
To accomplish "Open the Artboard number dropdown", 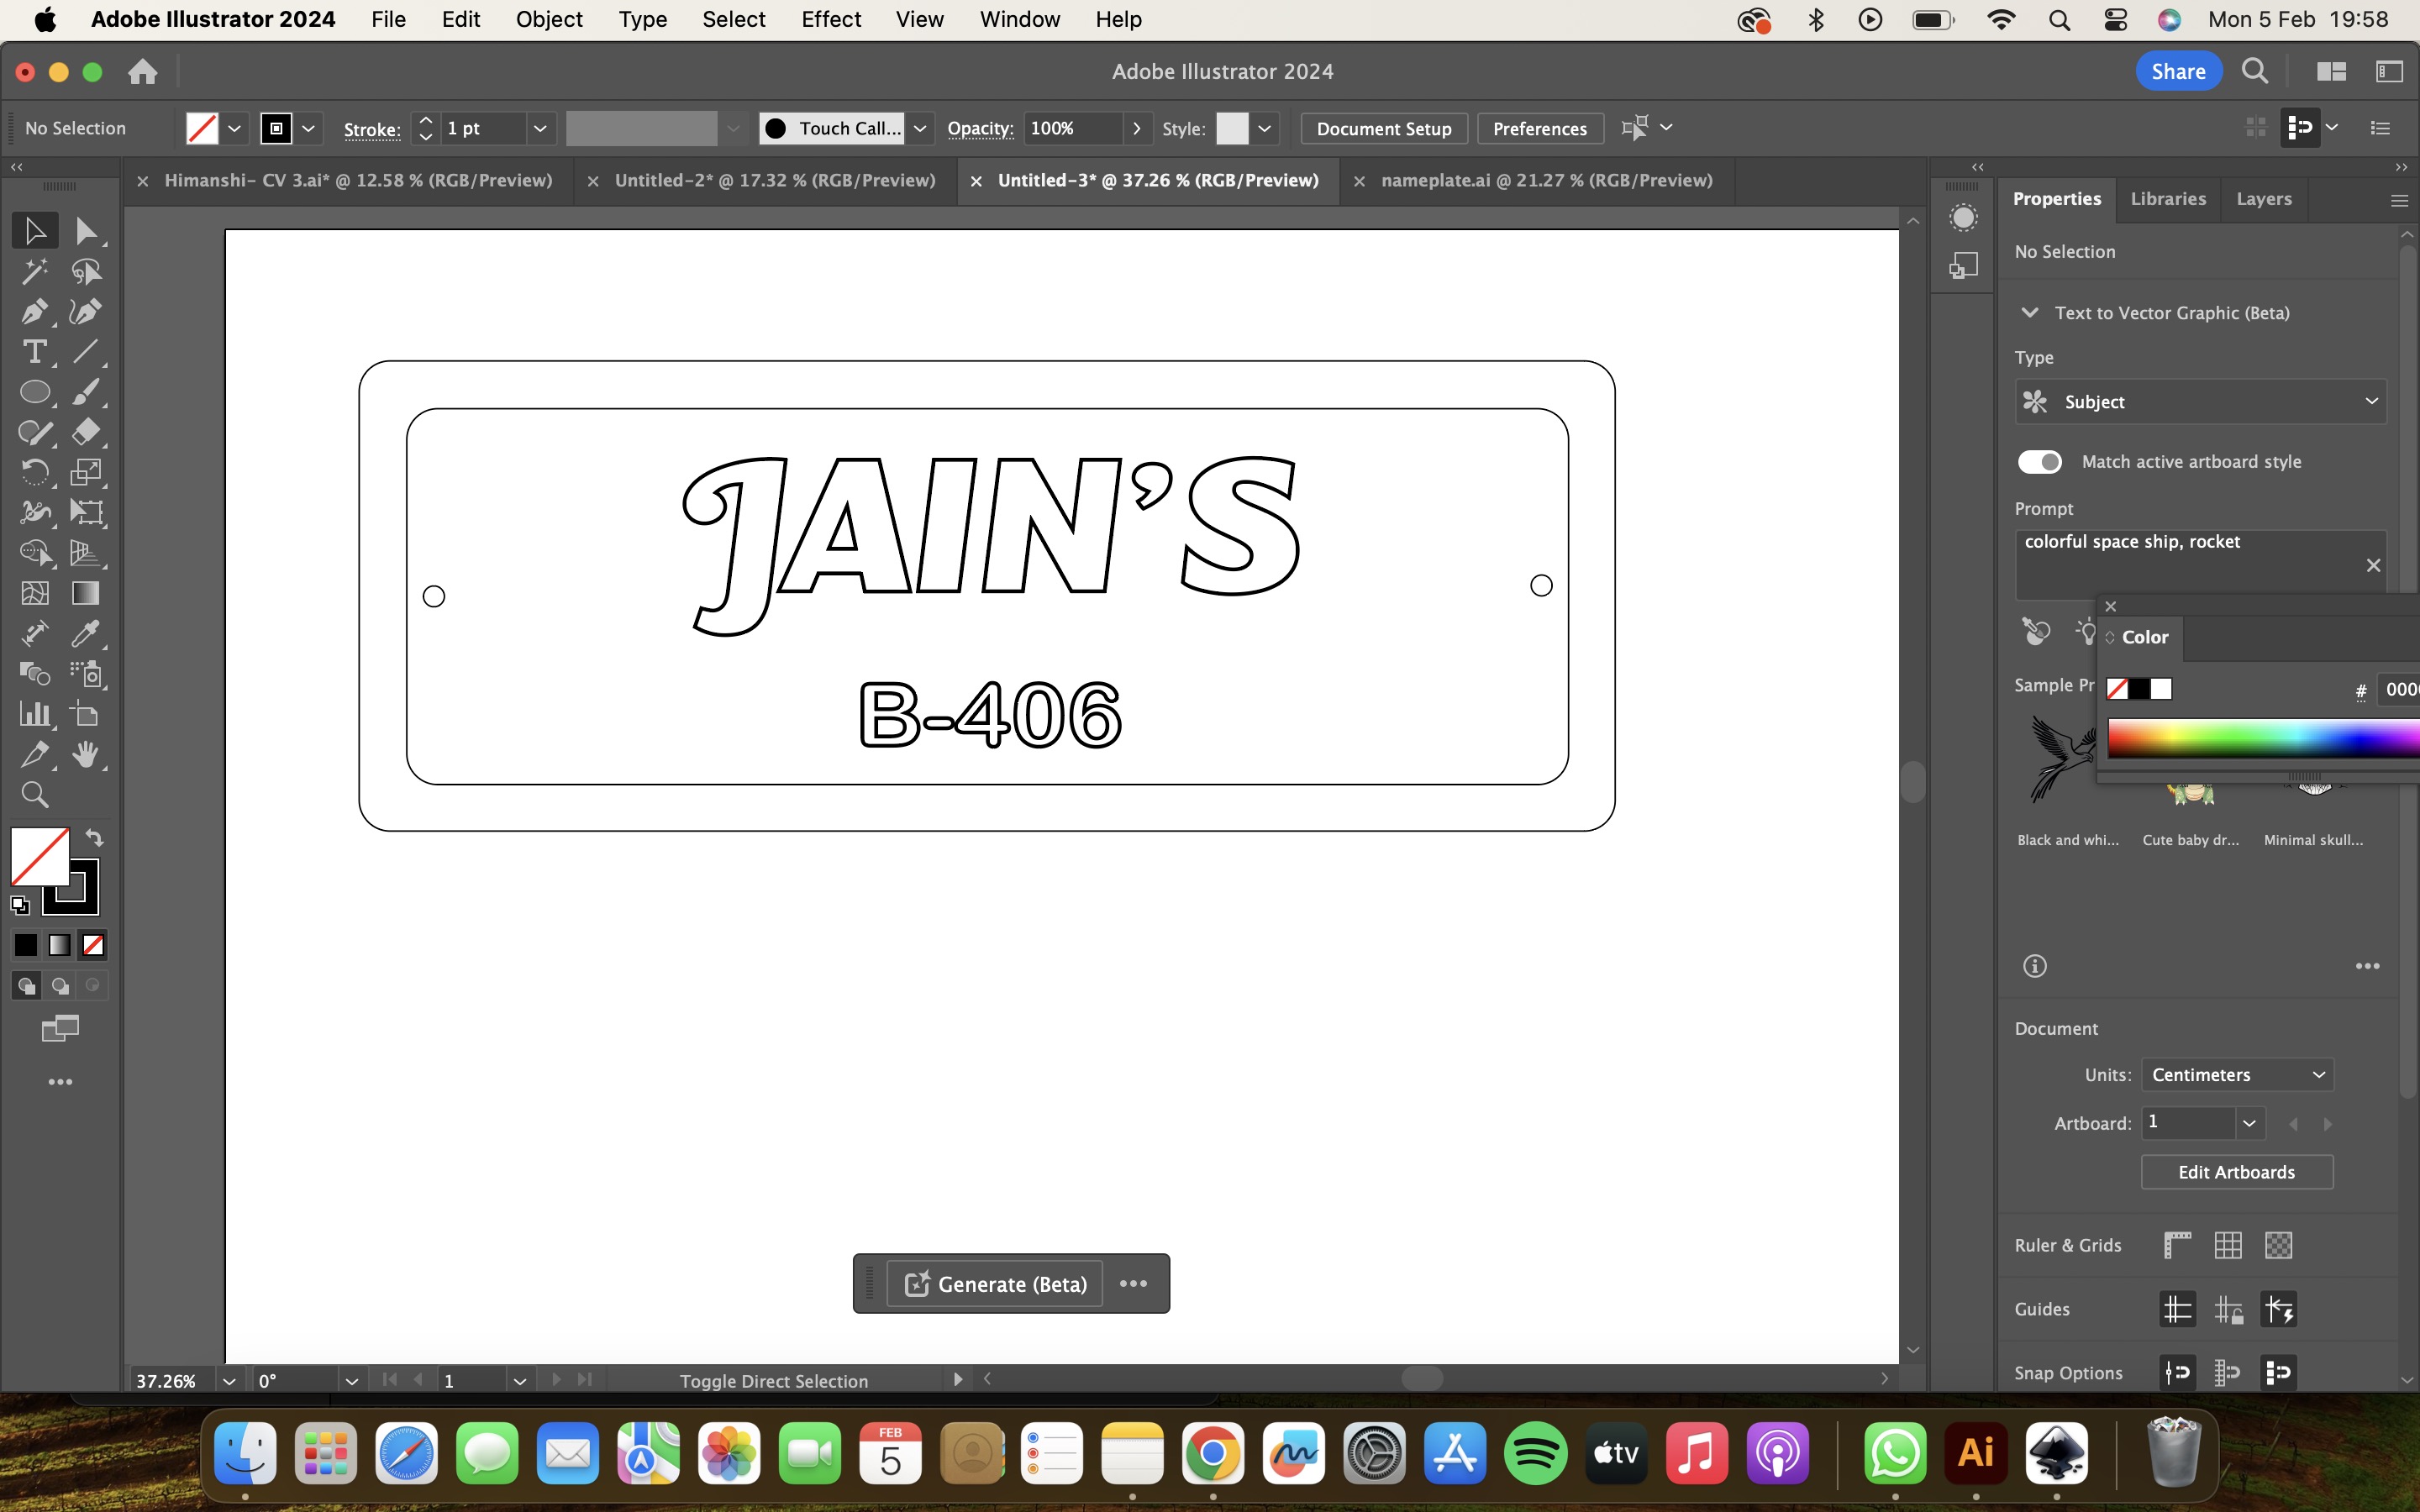I will (2248, 1123).
